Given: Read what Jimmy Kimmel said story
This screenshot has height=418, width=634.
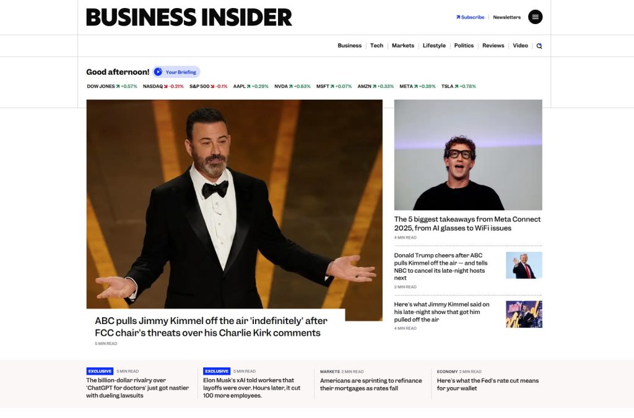Looking at the screenshot, I should click(x=441, y=312).
